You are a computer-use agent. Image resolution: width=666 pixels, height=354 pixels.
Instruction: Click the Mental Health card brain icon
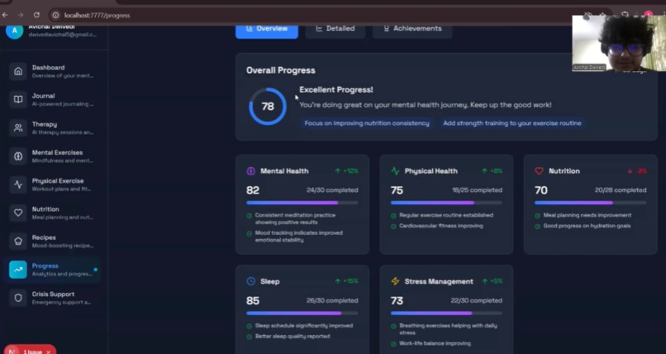pos(250,171)
